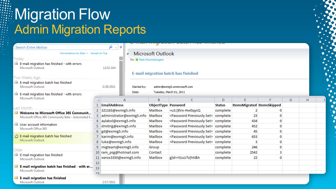Screen dimensions: 336x189
Task: Select spreadsheet column D header
Action: pos(223,100)
